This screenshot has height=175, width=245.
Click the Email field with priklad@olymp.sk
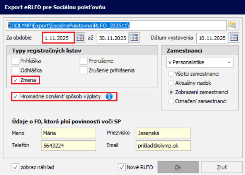pos(163,145)
